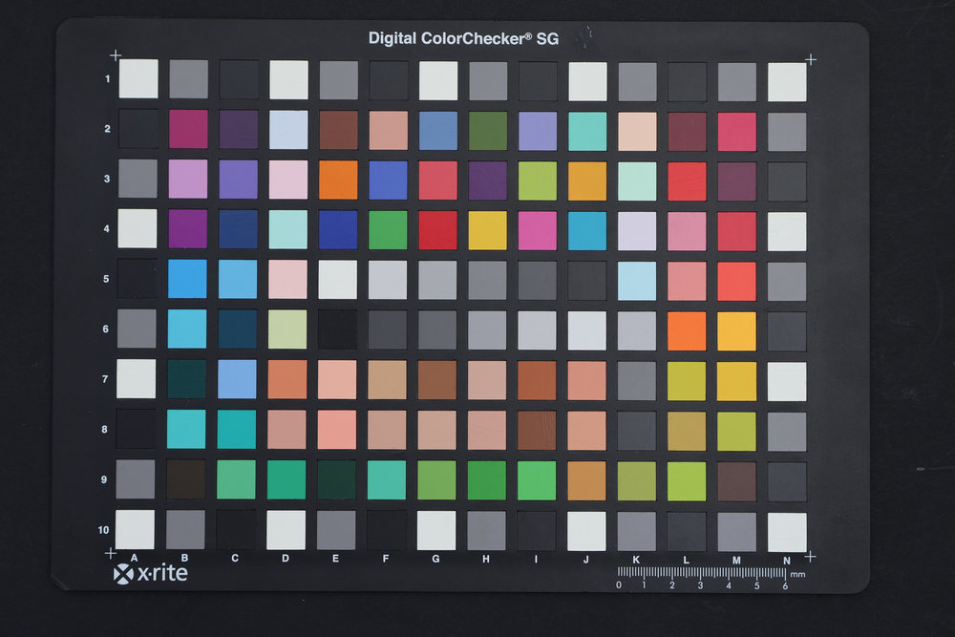Screen dimensions: 955x637
Task: Sample the white patch in row 1, column A
Action: [138, 78]
